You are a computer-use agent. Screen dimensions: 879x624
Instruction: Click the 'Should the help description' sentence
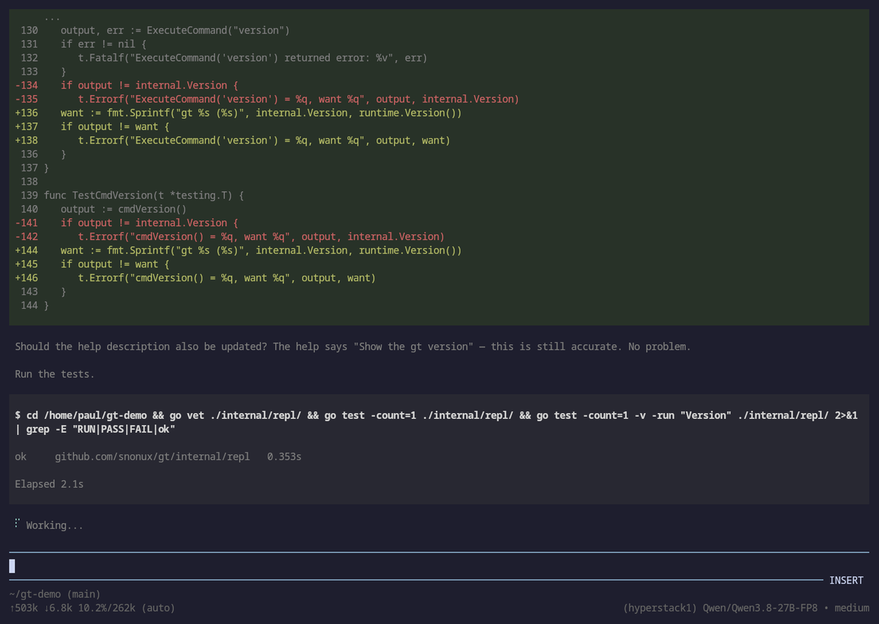coord(352,346)
